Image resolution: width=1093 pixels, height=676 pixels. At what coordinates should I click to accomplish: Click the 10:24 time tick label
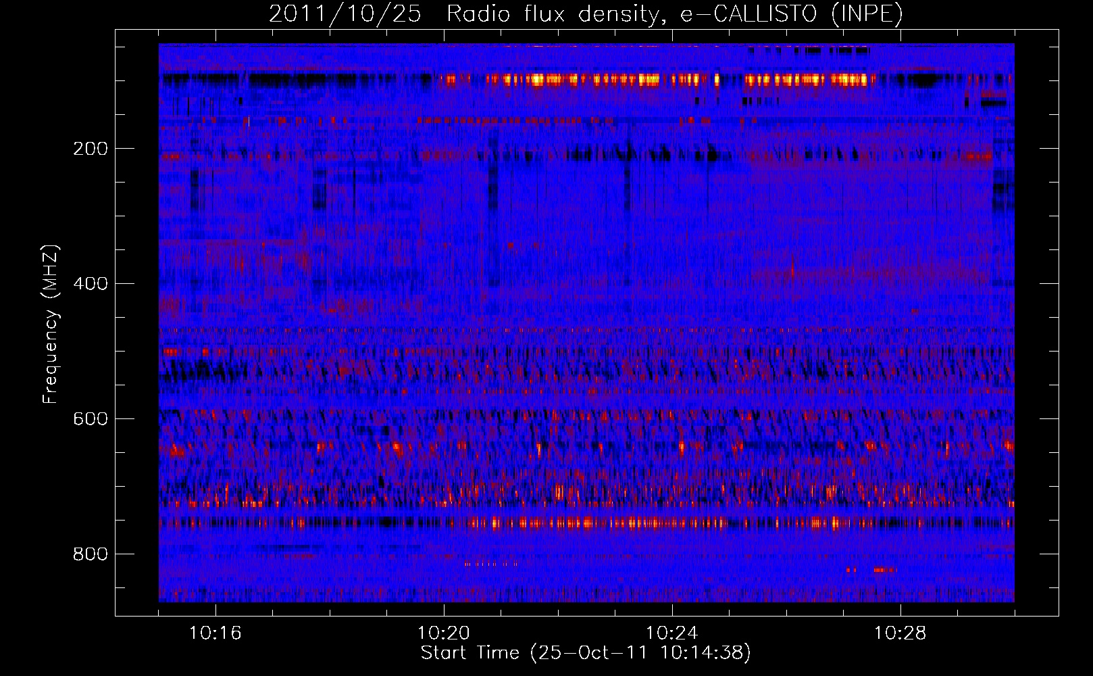(x=672, y=633)
